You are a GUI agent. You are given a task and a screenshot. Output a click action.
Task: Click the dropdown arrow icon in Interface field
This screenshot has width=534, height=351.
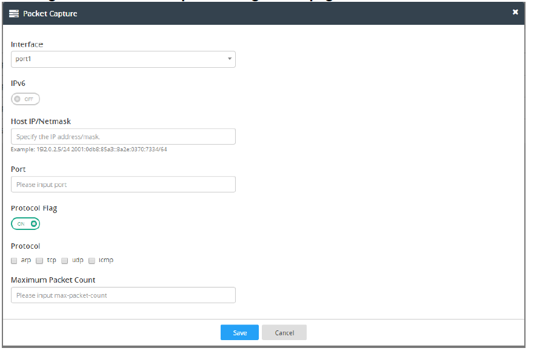click(229, 59)
